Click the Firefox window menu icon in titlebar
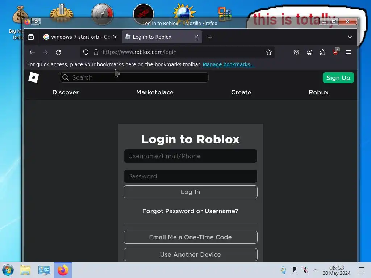Viewport: 371px width, 278px height. 27,21
